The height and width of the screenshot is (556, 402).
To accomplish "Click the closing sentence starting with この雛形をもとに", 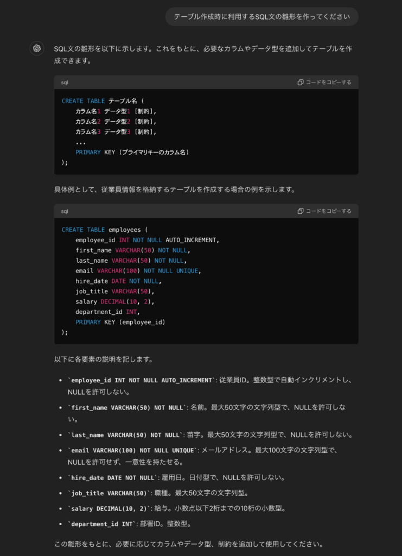I will (x=189, y=544).
